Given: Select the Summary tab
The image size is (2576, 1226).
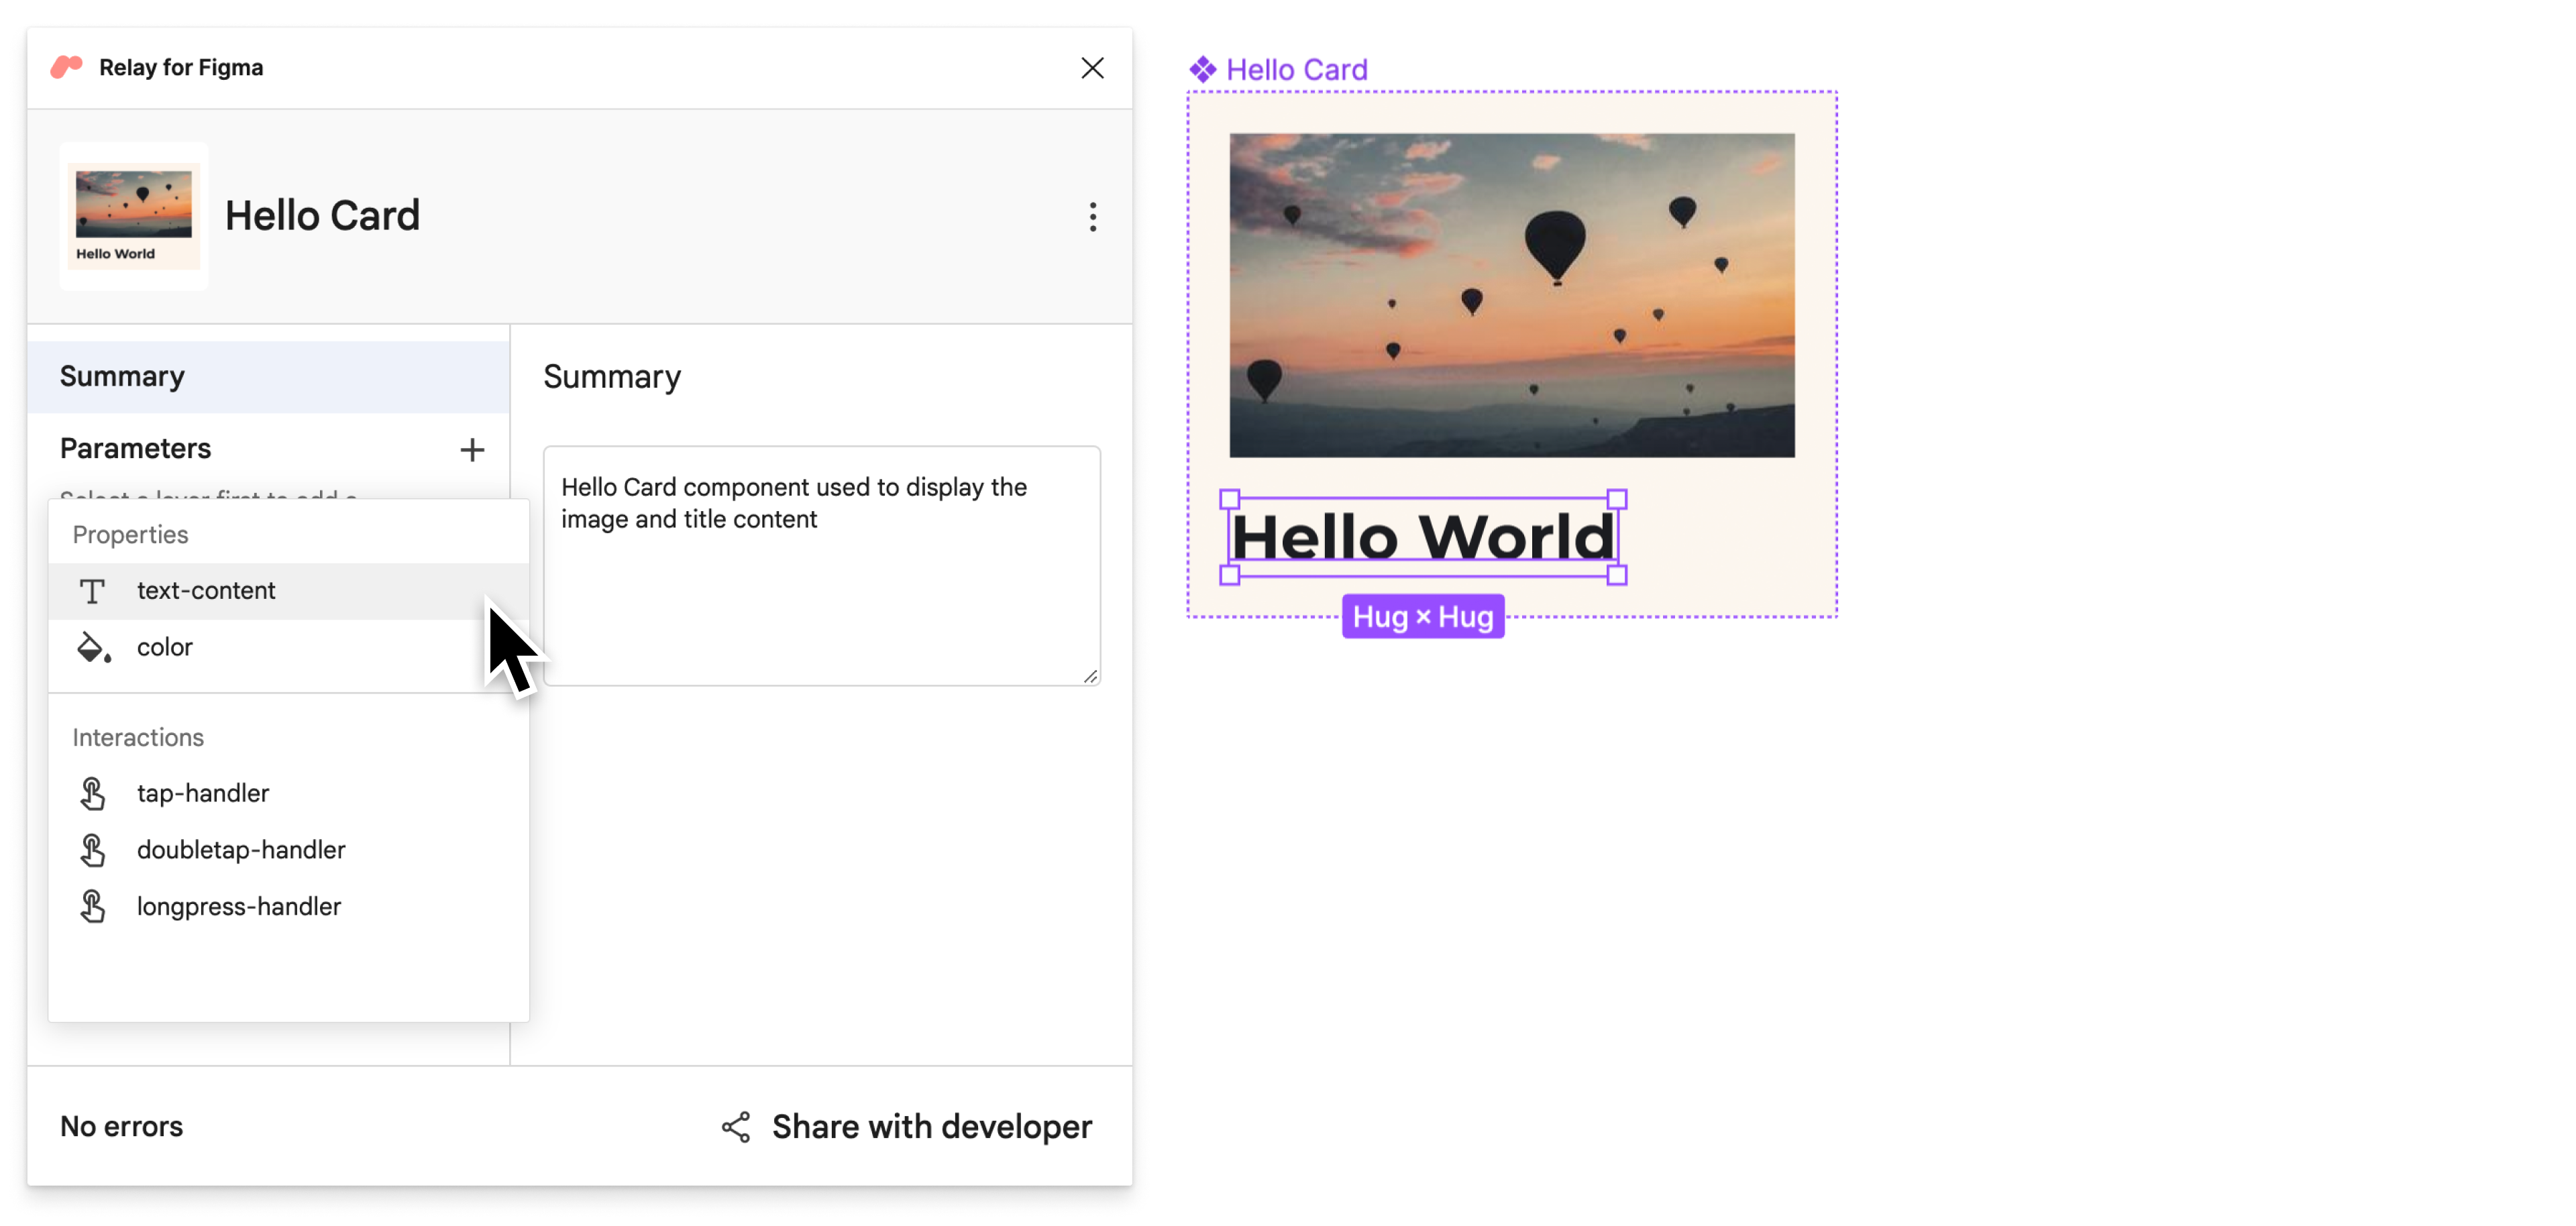Looking at the screenshot, I should click(x=121, y=375).
